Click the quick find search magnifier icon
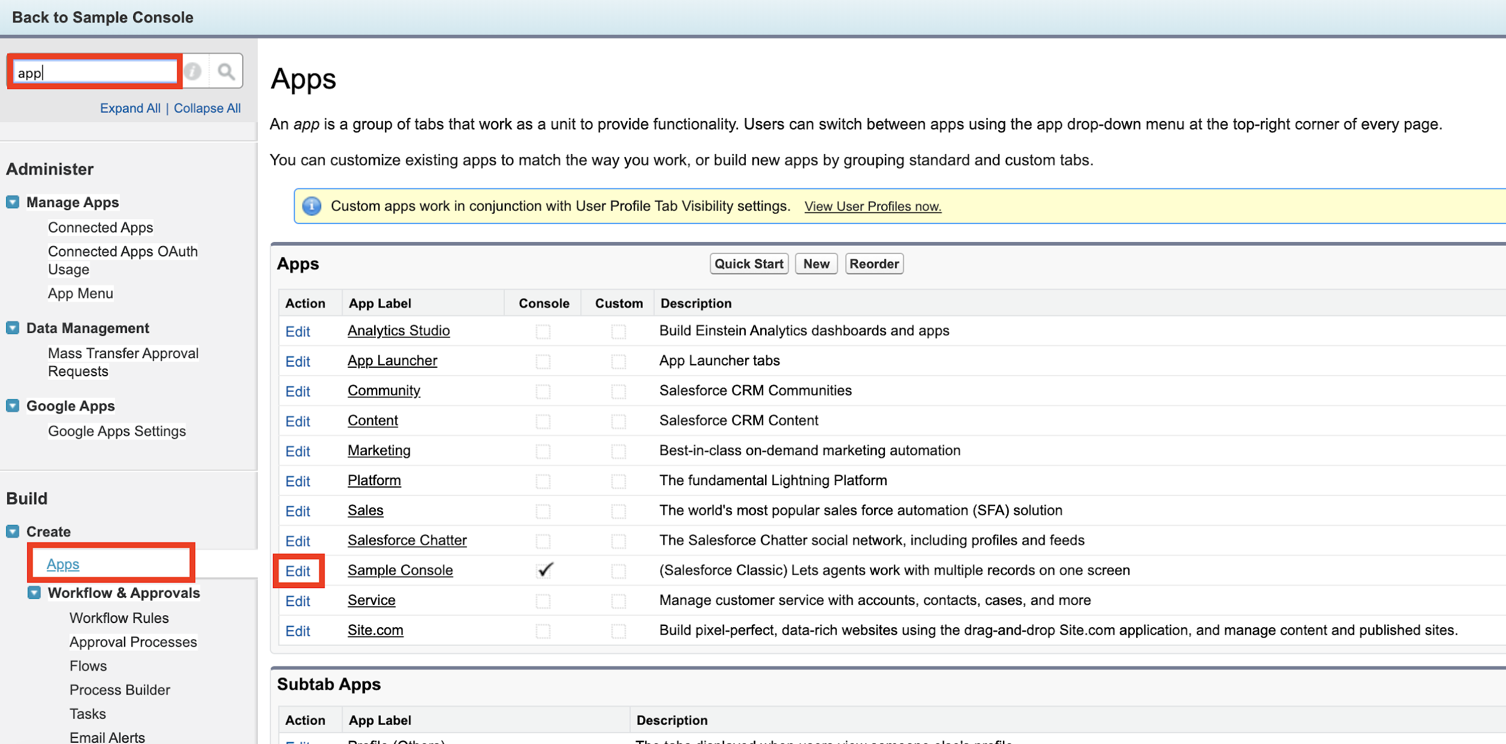Image resolution: width=1506 pixels, height=744 pixels. [x=226, y=72]
